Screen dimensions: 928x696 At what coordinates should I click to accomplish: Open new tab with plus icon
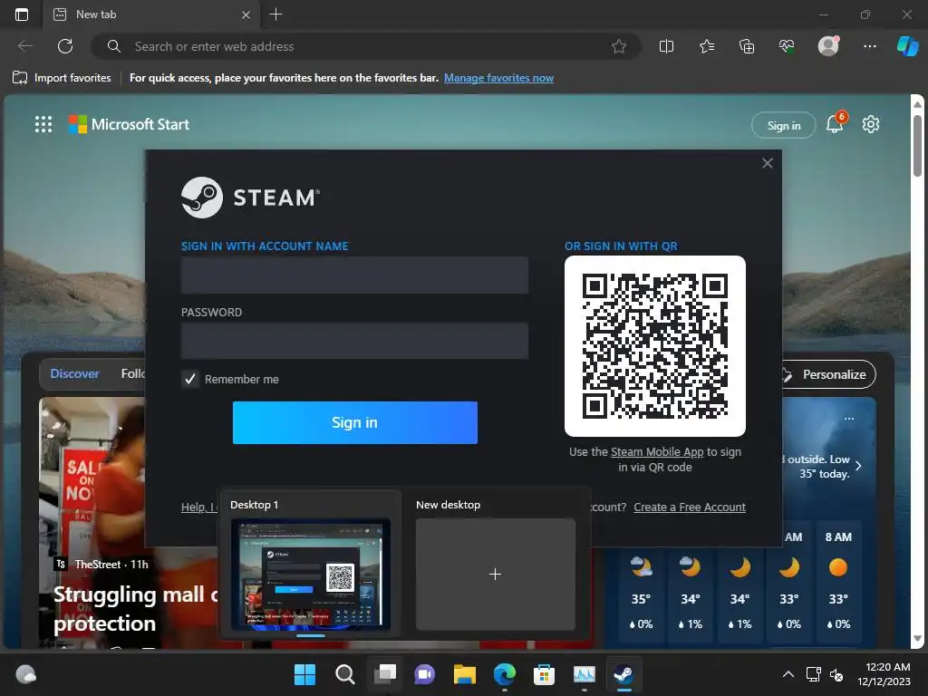(x=275, y=14)
